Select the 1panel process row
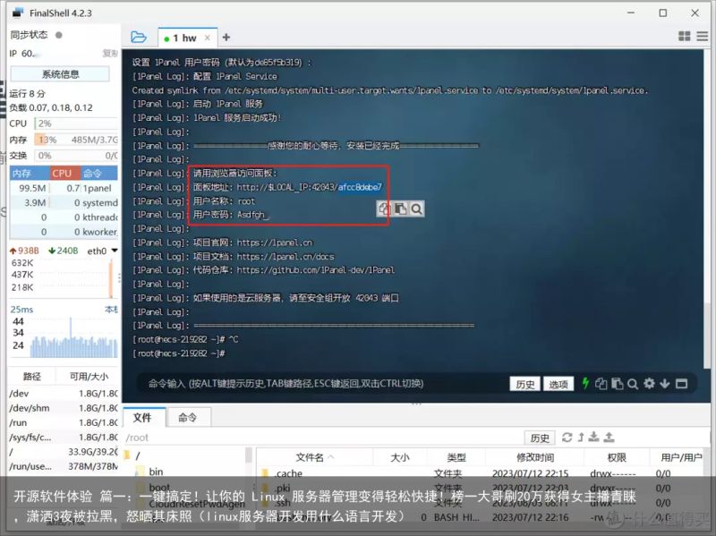Image resolution: width=716 pixels, height=536 pixels. [x=64, y=188]
